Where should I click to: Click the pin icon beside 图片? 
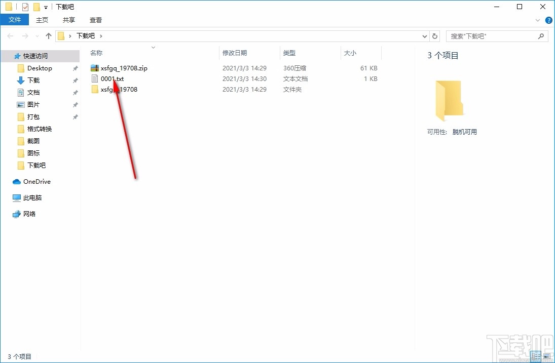point(75,105)
